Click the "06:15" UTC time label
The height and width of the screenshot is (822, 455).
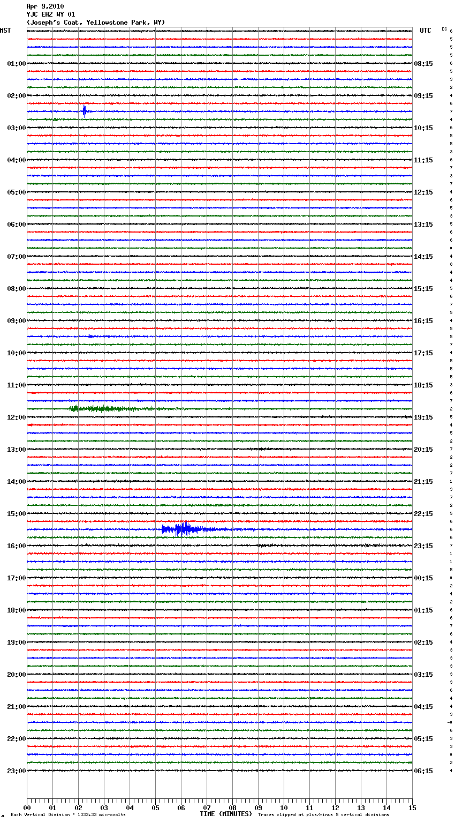[x=423, y=771]
